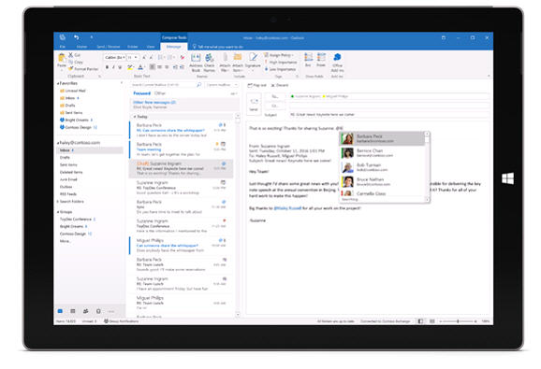Toggle bold text formatting

pyautogui.click(x=107, y=67)
